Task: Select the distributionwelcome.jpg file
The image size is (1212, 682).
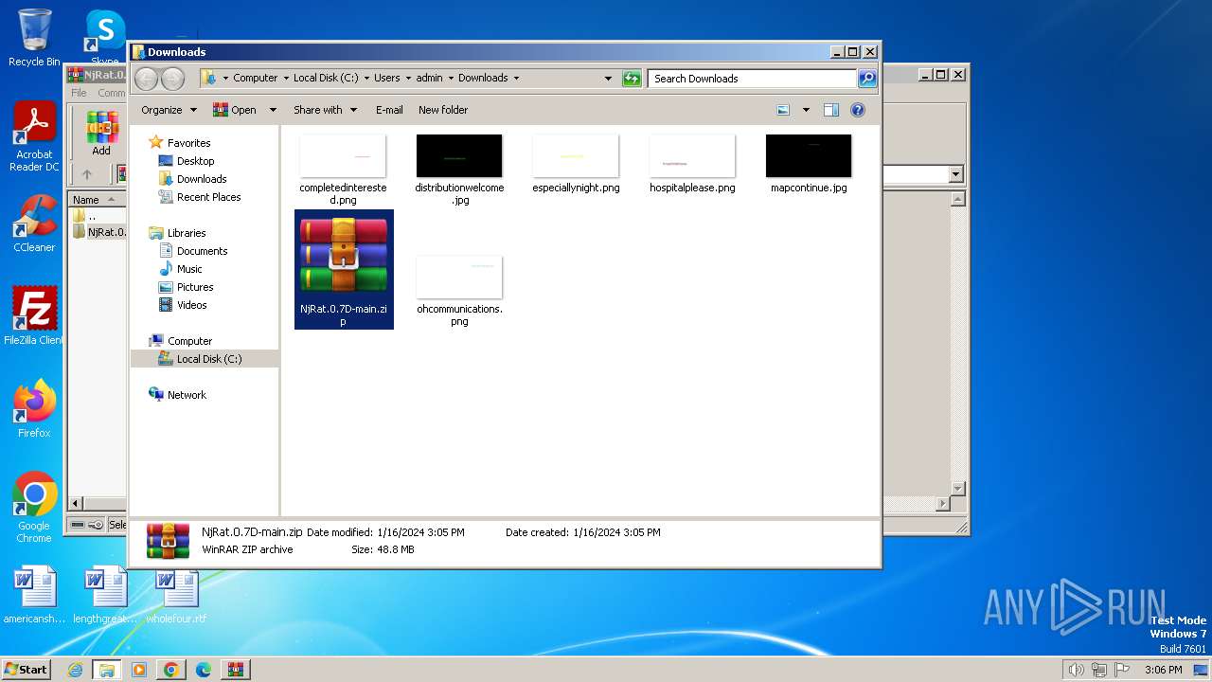Action: tap(459, 170)
